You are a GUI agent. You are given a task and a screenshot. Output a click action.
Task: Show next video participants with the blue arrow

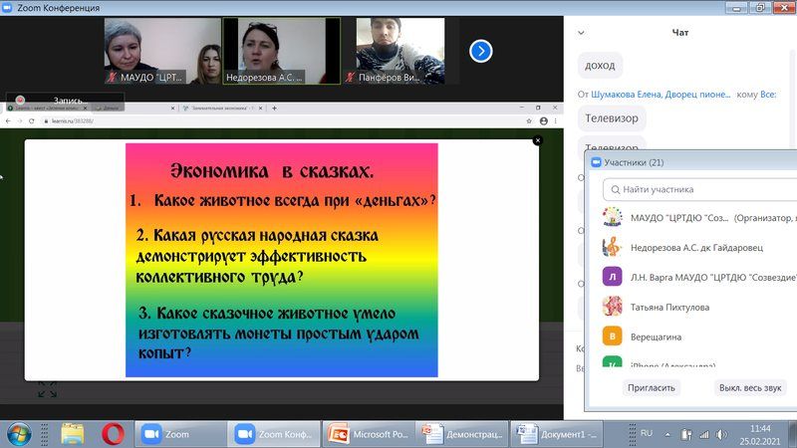480,52
